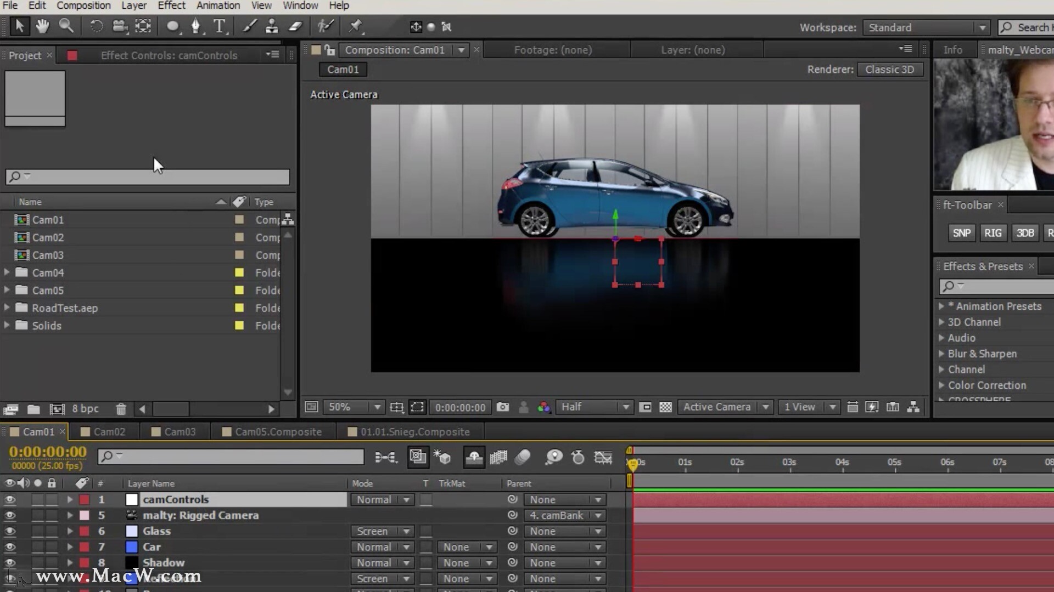The height and width of the screenshot is (592, 1054).
Task: Open the Glass layer Mode dropdown
Action: point(382,531)
